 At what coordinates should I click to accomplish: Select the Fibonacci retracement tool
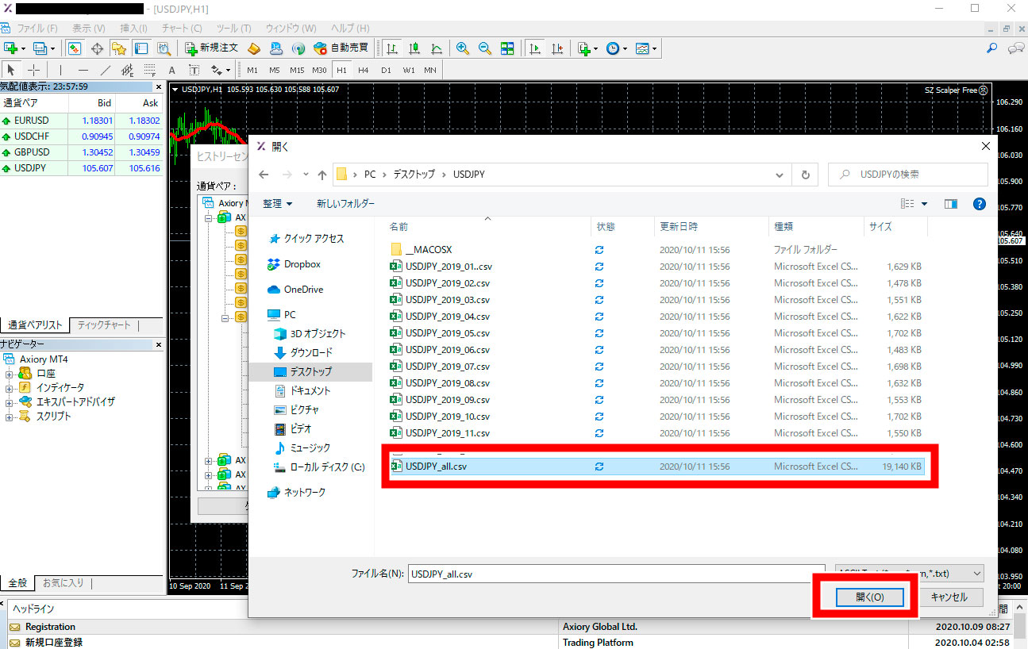coord(149,70)
